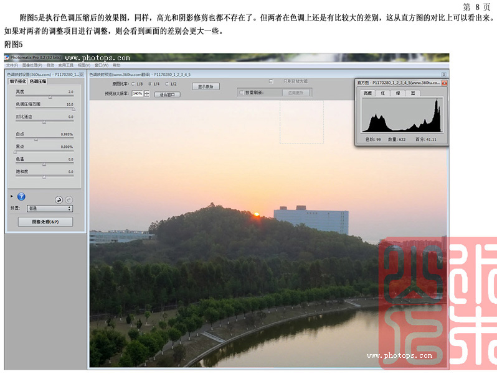497x374 pixels.
Task: Click the 色调压缩范围 slider handle
Action: [73, 109]
